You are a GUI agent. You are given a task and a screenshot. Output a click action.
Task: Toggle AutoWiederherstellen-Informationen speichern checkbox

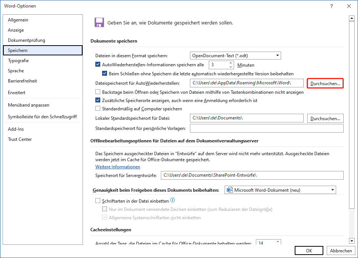coord(98,64)
